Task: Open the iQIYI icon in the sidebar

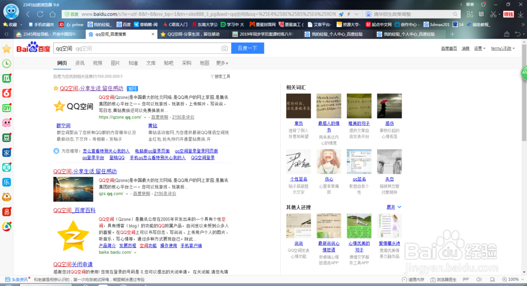Action: click(x=6, y=108)
